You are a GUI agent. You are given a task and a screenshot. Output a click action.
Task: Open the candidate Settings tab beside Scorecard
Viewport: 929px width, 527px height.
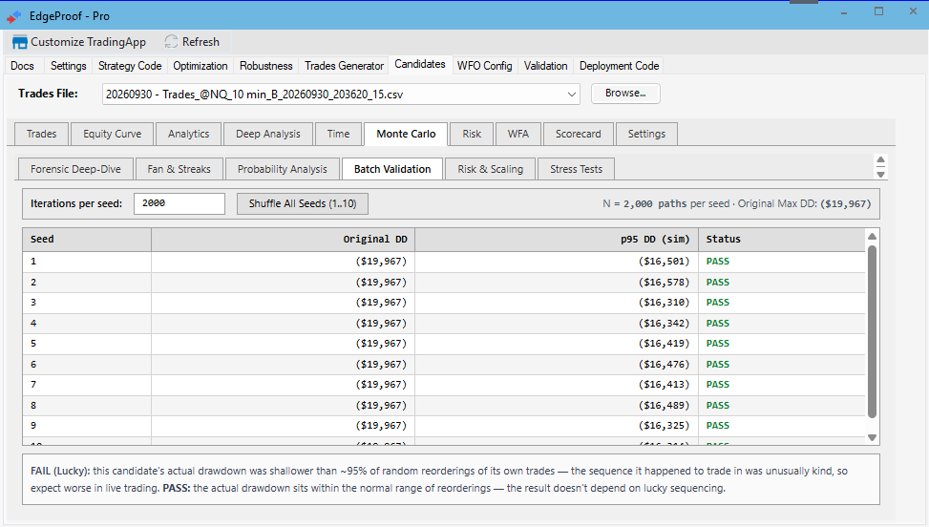point(646,134)
